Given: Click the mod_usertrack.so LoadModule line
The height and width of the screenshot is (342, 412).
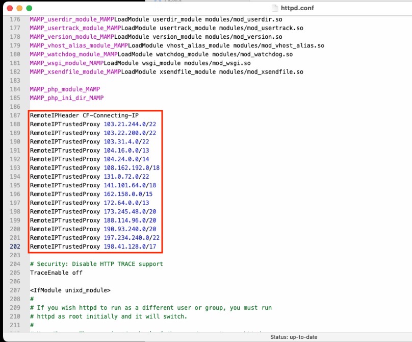Looking at the screenshot, I should tap(166, 28).
